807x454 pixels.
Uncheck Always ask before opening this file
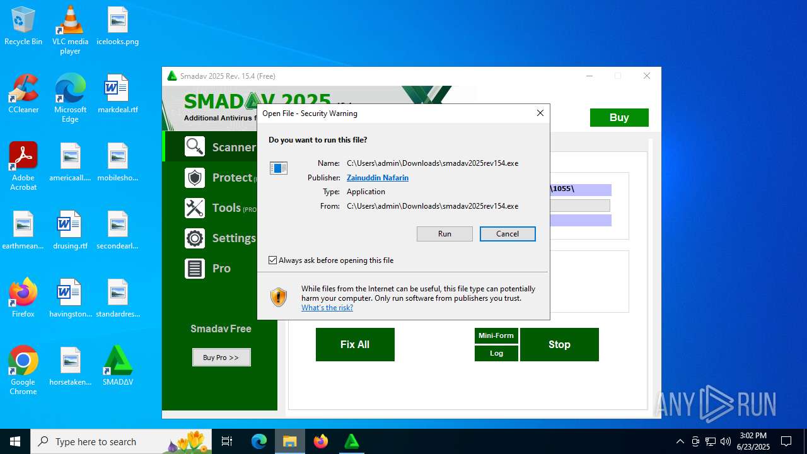point(273,260)
